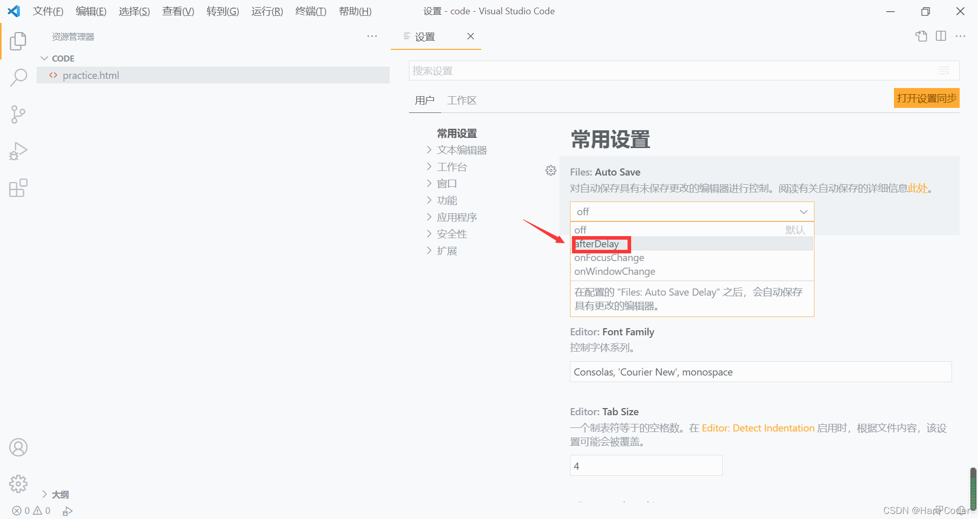978x519 pixels.
Task: Open the 选择(S) menu
Action: [x=134, y=11]
